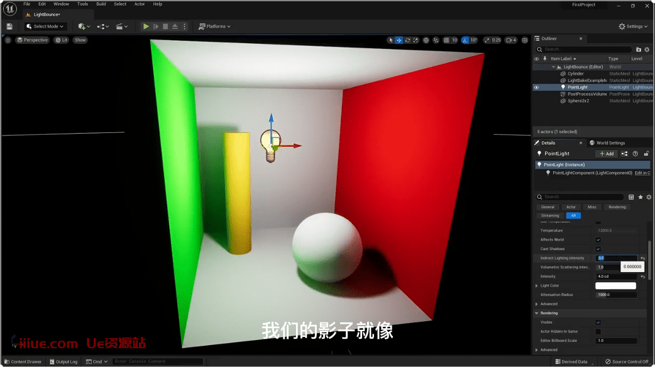Expand the Light Color property arrow
655x367 pixels.
[536, 285]
